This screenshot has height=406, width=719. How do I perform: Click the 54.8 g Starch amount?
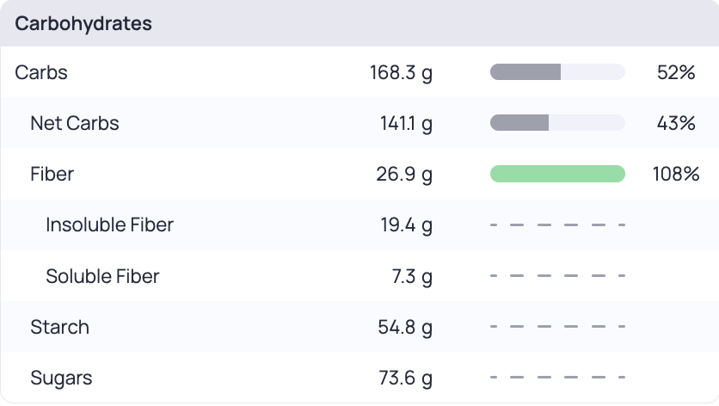pyautogui.click(x=405, y=328)
